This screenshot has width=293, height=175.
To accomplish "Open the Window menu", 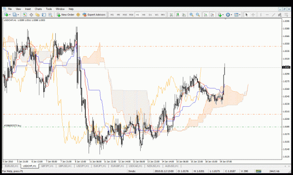I will point(60,9).
